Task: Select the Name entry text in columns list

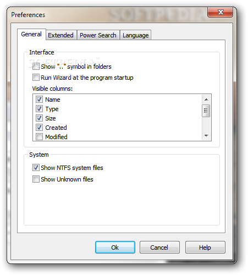Action: pyautogui.click(x=53, y=100)
